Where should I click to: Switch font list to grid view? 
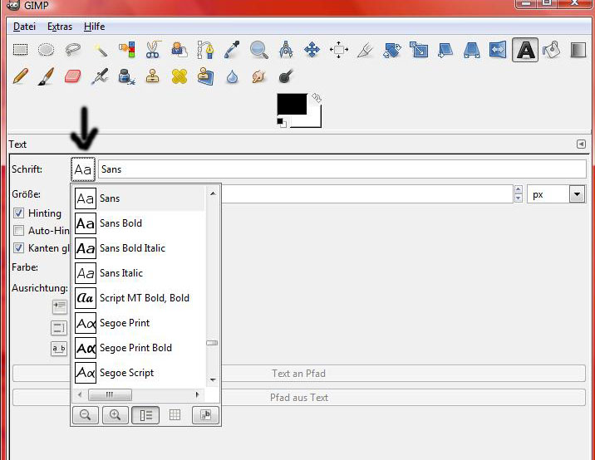point(175,415)
